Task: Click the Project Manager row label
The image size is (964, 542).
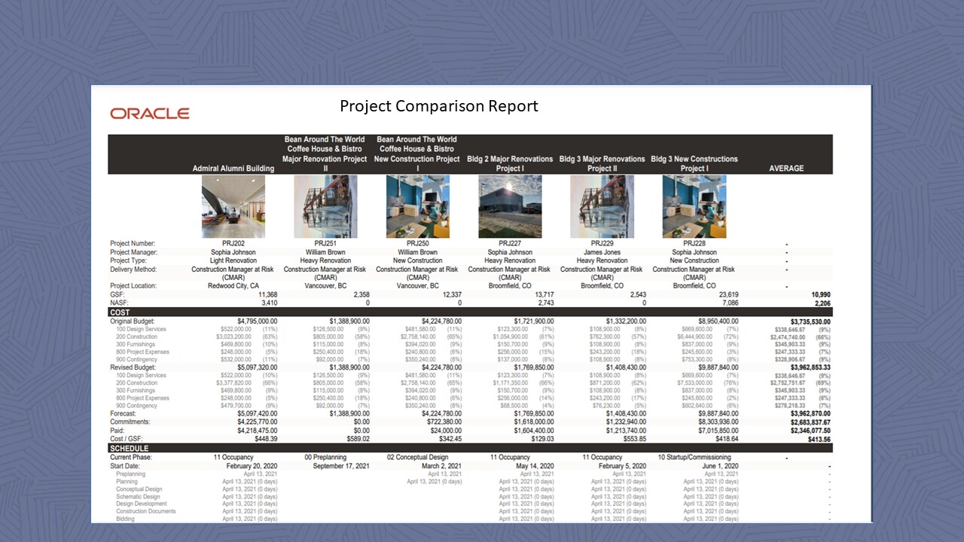Action: (133, 252)
